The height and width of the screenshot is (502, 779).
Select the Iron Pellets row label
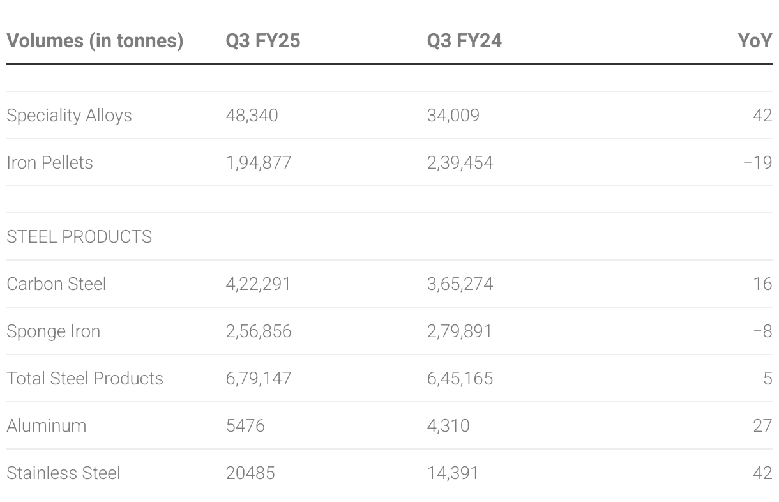[50, 163]
